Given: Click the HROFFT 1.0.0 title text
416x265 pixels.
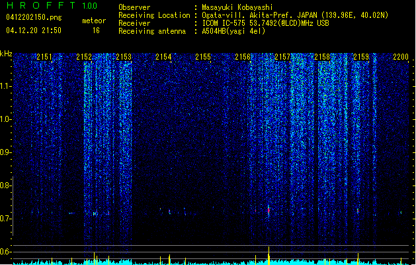Looking at the screenshot, I should (52, 5).
